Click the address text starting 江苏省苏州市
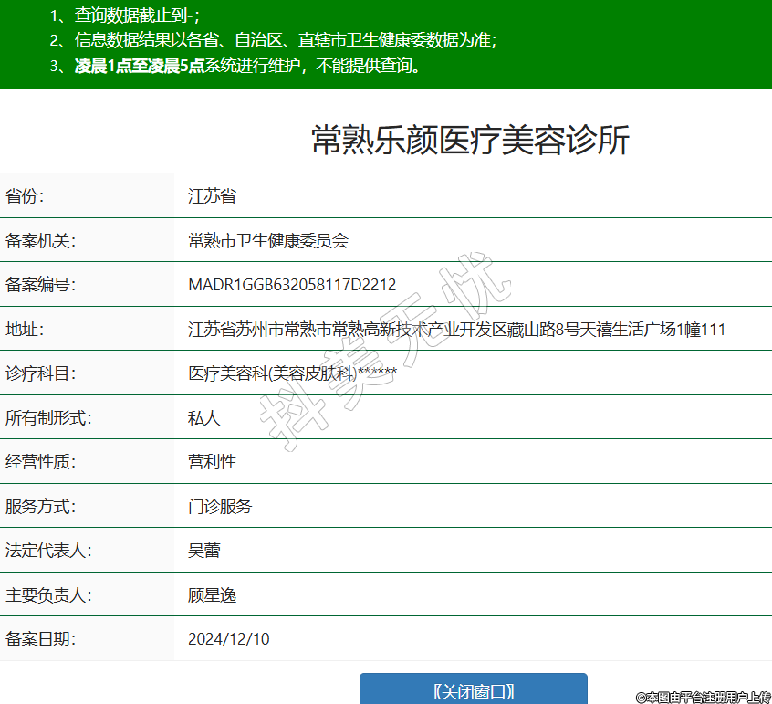Viewport: 772px width, 704px height. tap(456, 330)
